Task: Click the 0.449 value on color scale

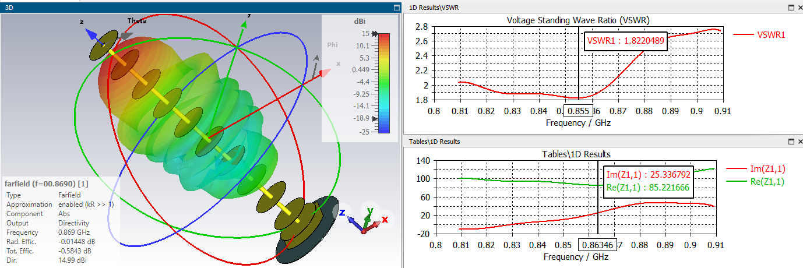Action: [x=360, y=70]
